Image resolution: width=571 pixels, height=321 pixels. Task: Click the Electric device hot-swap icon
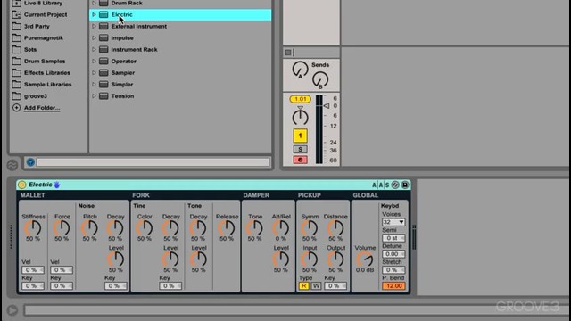coord(395,185)
